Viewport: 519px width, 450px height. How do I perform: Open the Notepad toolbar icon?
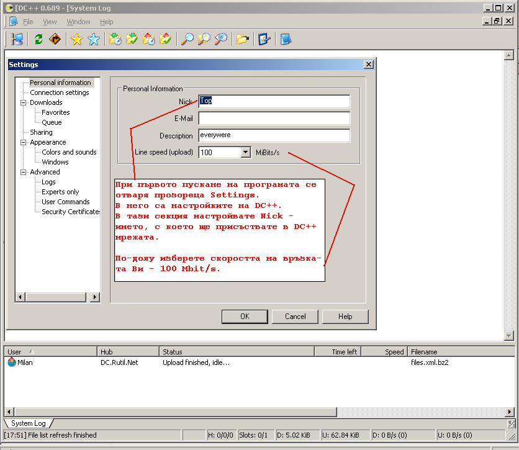point(286,39)
